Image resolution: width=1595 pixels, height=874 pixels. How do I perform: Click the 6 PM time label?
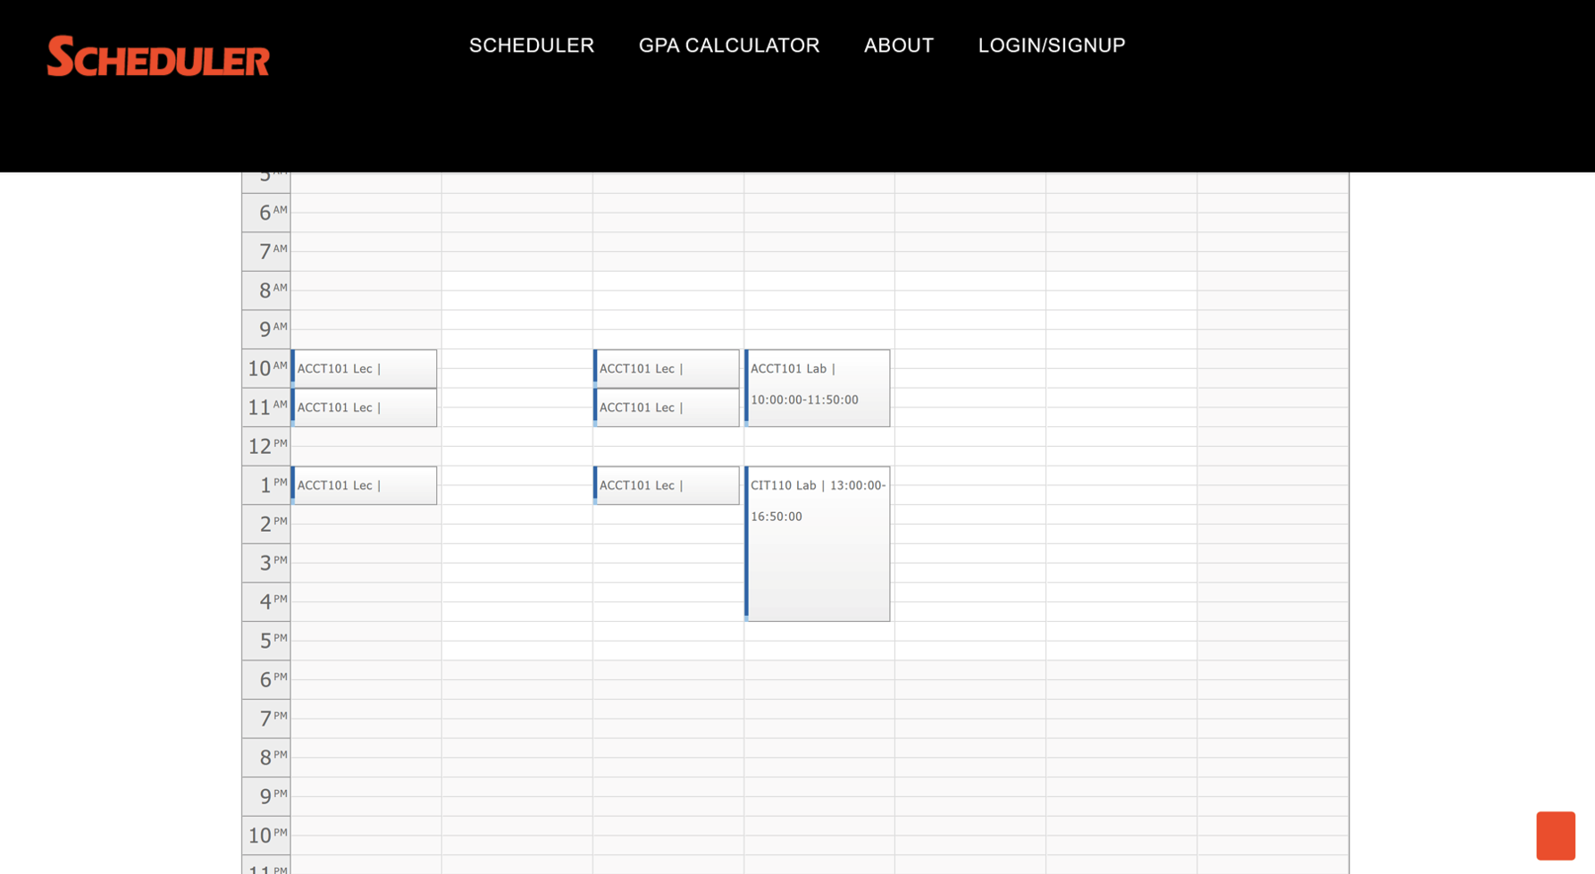pos(266,680)
